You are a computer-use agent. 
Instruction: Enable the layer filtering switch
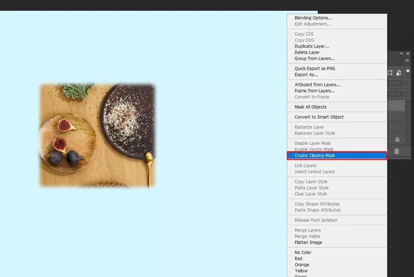tap(407, 72)
